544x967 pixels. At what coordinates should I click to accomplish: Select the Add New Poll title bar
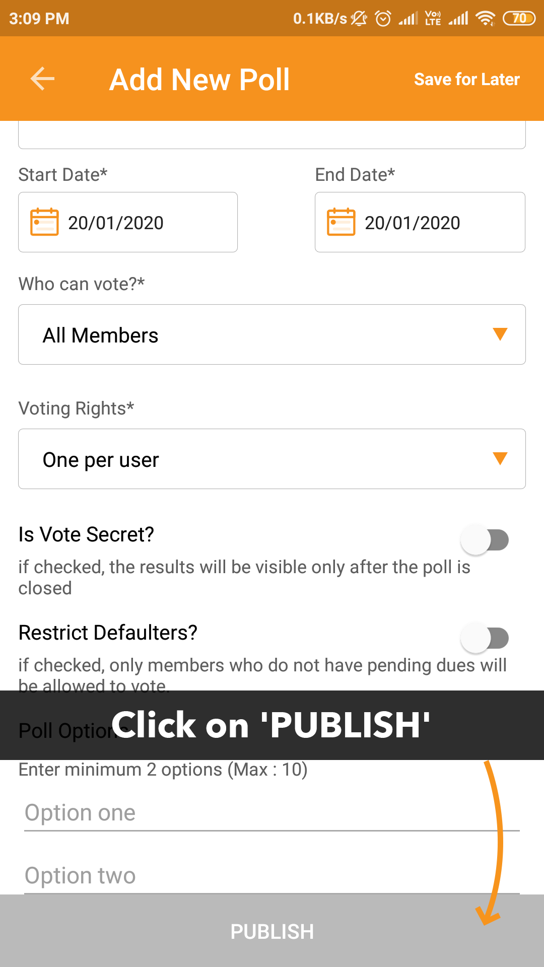(x=199, y=79)
